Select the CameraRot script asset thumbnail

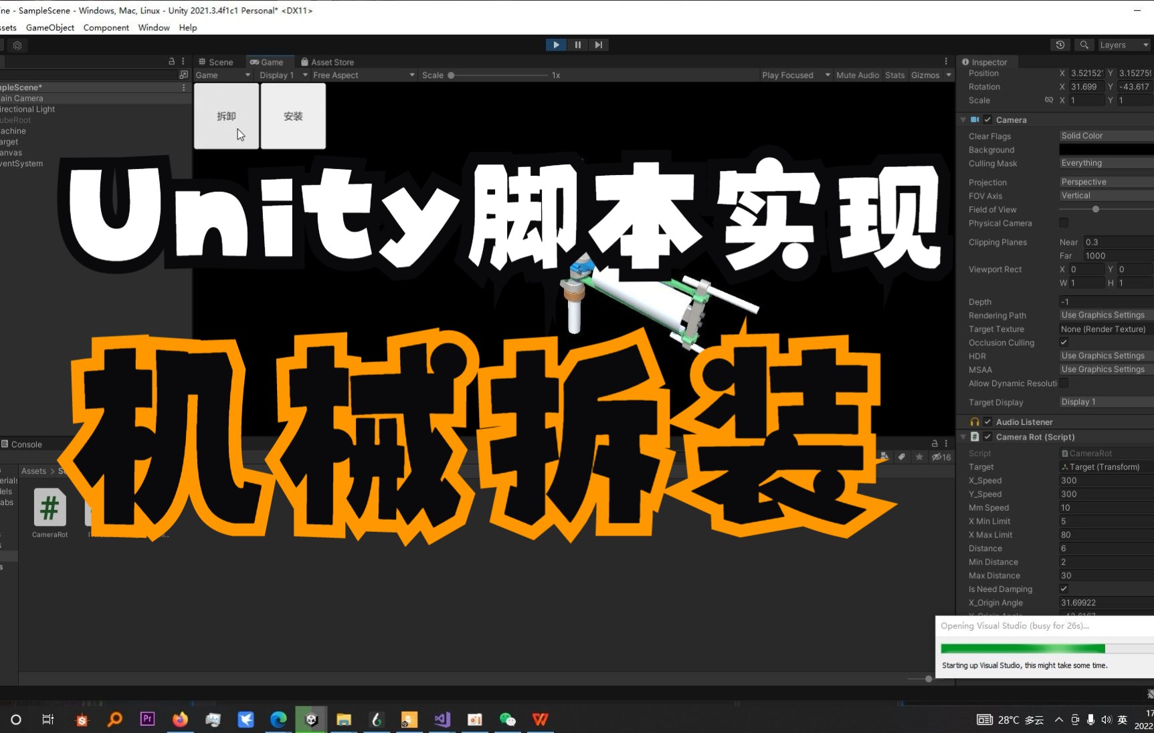pos(50,508)
